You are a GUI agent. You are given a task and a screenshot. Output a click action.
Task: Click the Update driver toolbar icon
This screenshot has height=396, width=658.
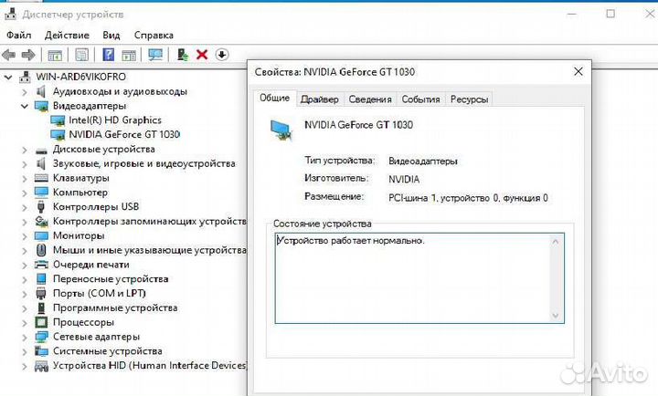[x=183, y=55]
